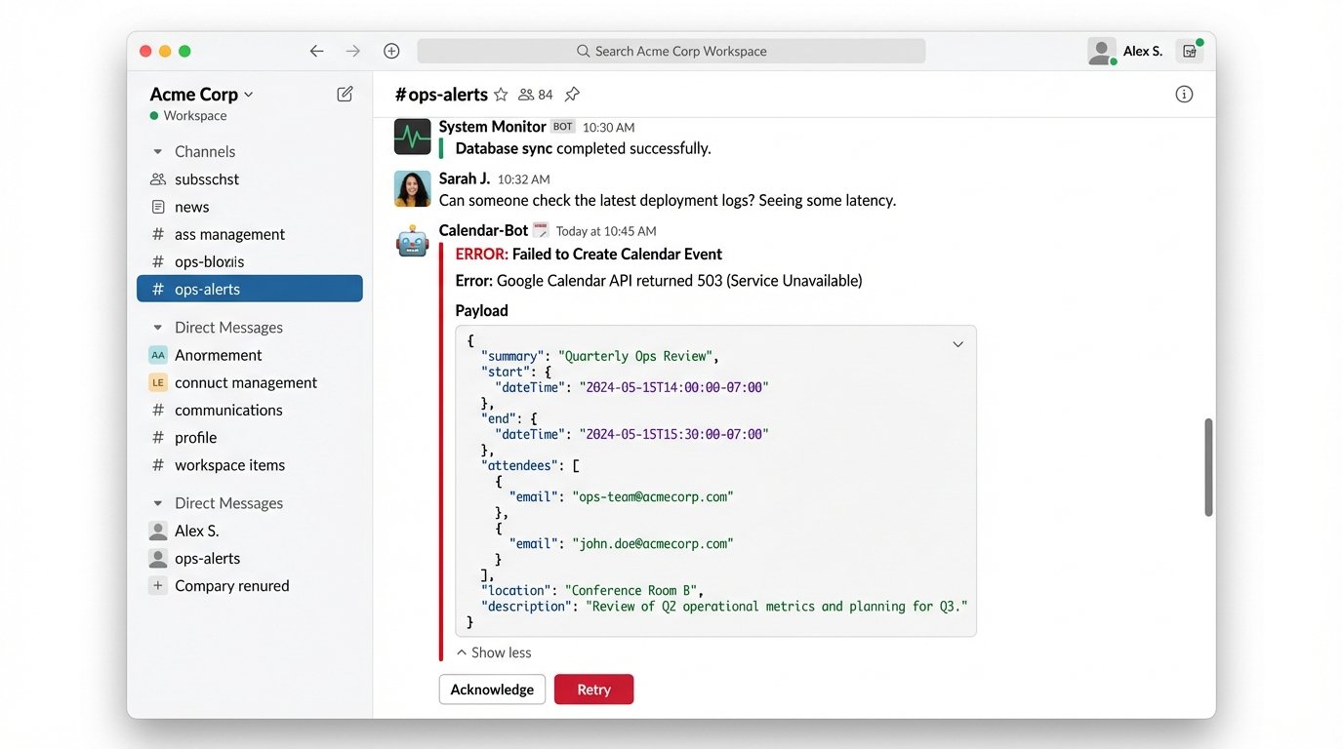Click the forward navigation arrow
The height and width of the screenshot is (749, 1343).
352,50
